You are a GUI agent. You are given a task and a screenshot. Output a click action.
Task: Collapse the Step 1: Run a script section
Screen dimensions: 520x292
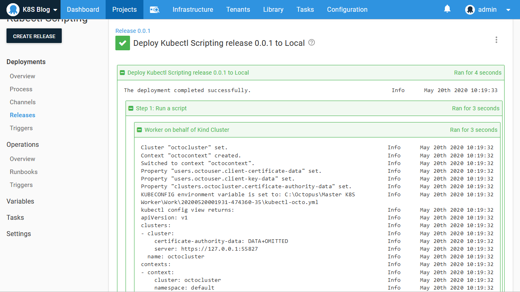click(x=131, y=109)
